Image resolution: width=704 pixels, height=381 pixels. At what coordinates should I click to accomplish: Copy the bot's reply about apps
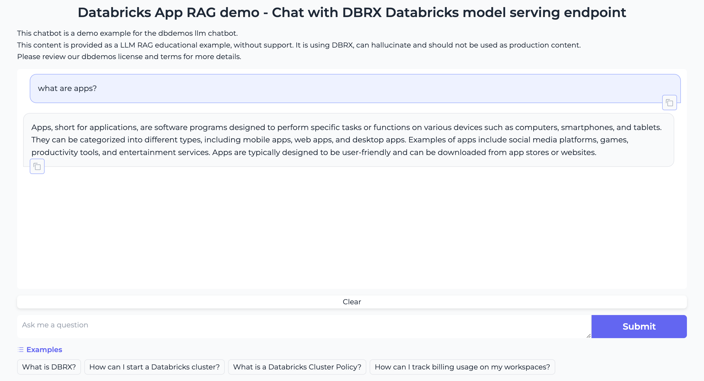point(37,166)
